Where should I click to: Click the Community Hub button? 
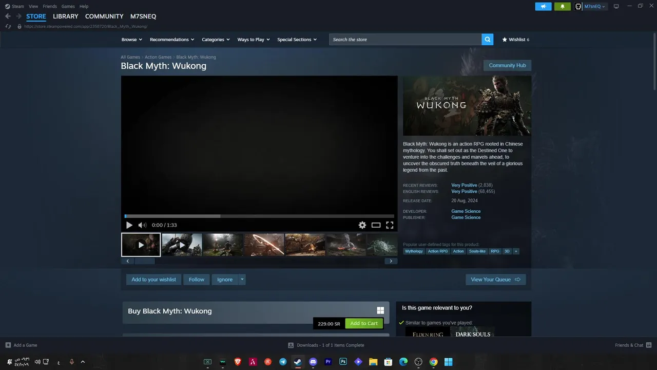(507, 65)
